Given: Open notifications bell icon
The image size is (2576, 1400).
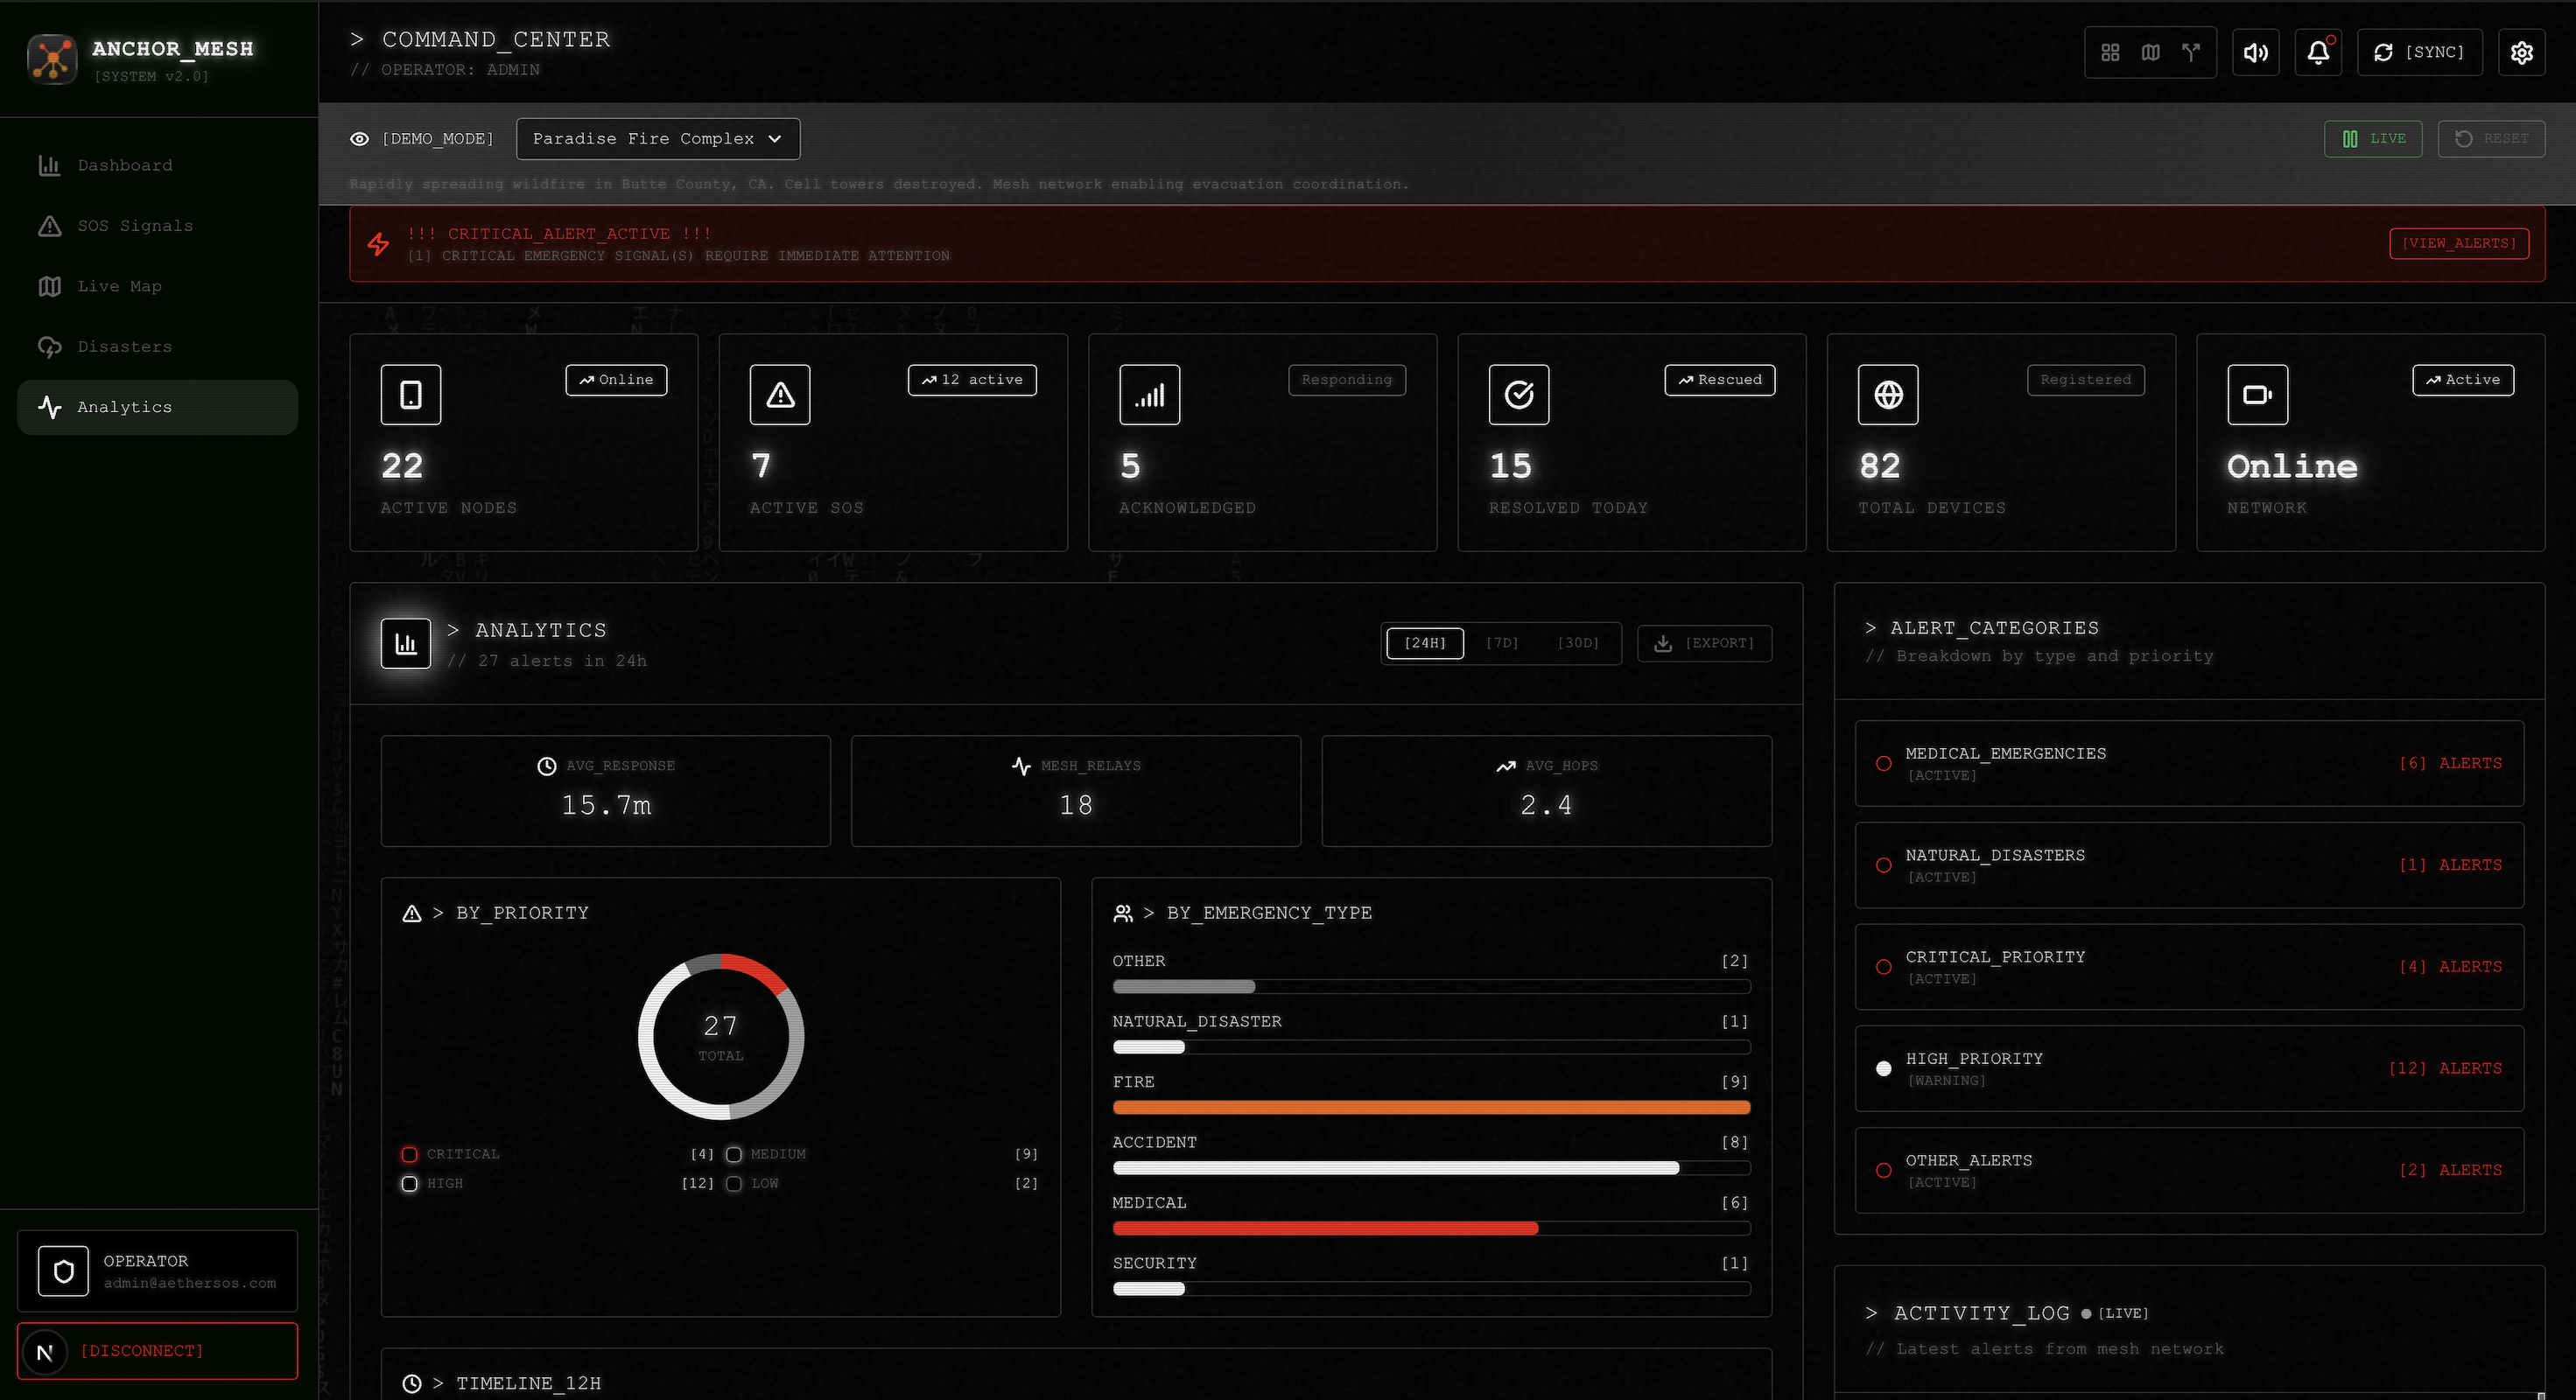Looking at the screenshot, I should pyautogui.click(x=2318, y=52).
